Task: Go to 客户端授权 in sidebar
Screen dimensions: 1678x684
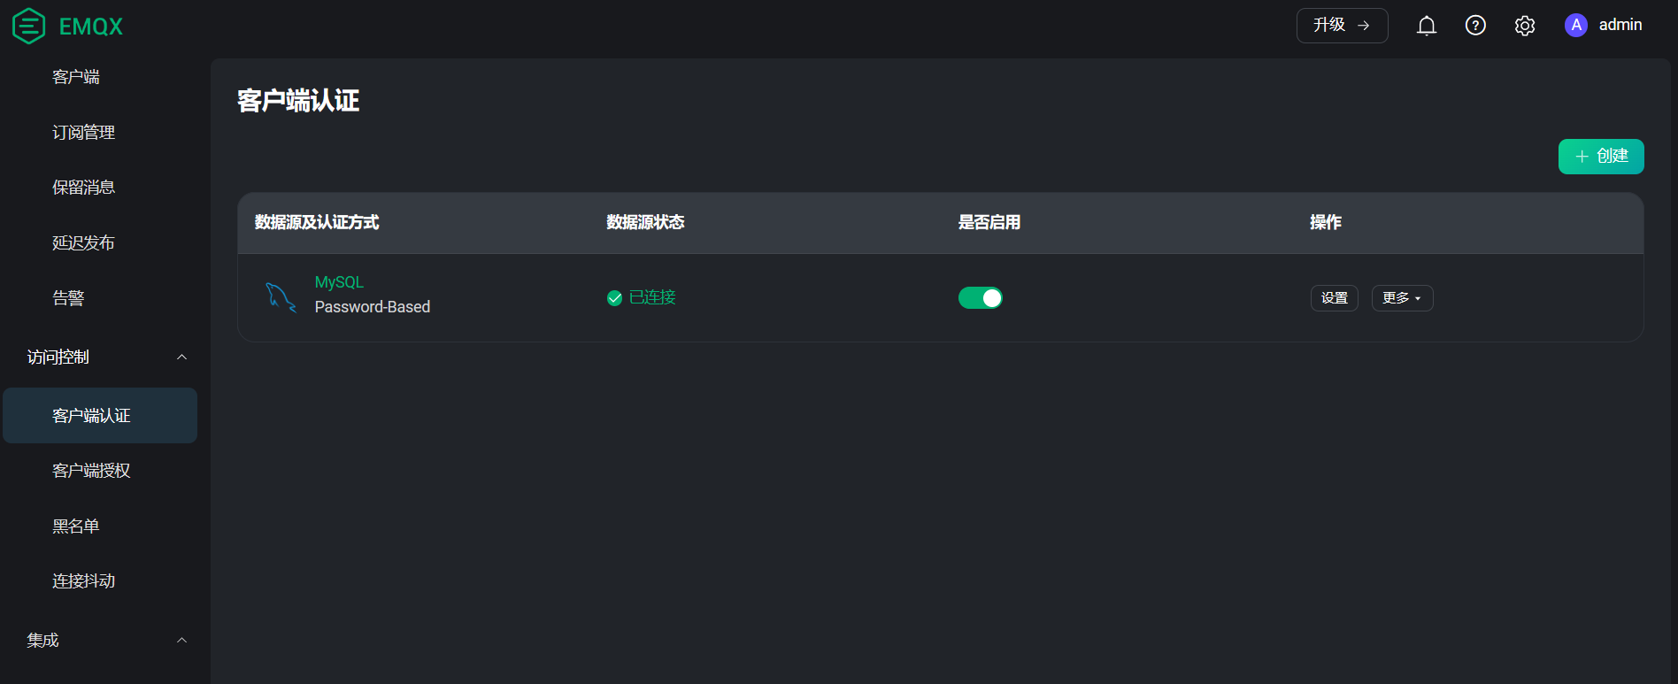Action: 91,471
